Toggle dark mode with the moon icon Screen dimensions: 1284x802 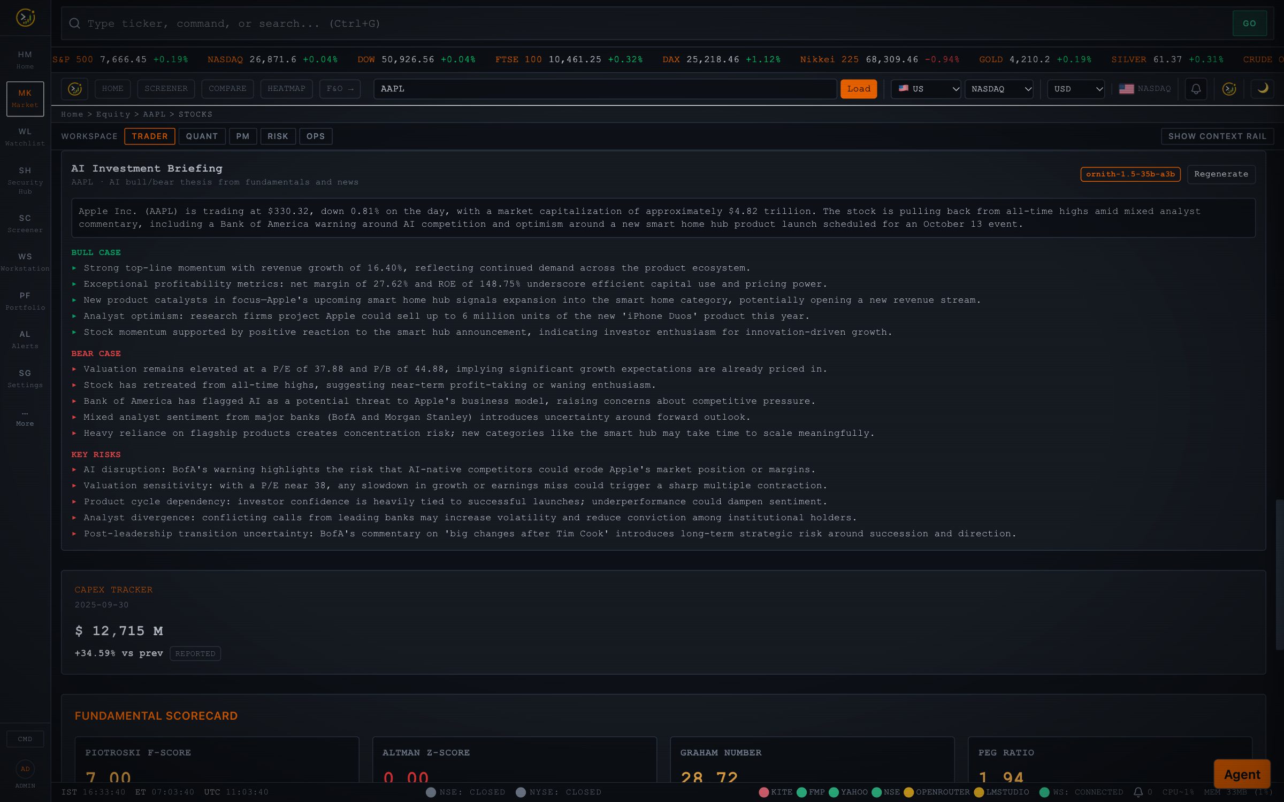click(1263, 89)
